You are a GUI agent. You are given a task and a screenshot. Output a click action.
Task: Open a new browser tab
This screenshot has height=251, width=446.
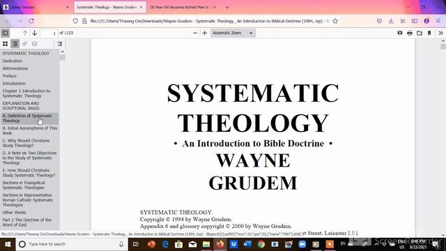click(x=226, y=7)
